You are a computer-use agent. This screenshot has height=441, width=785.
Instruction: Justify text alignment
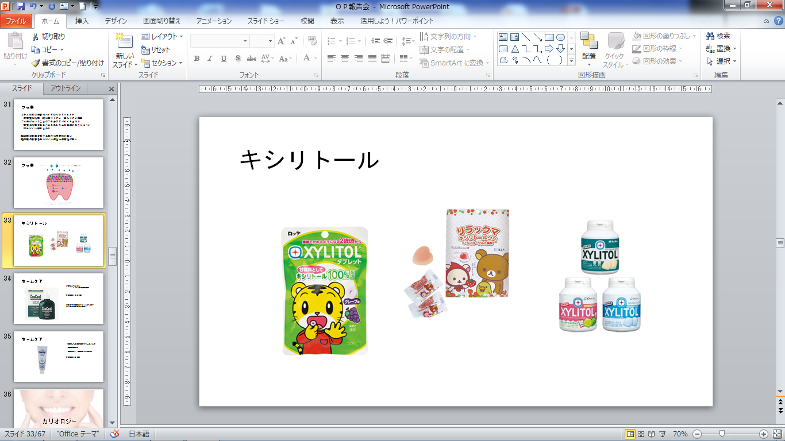click(372, 59)
